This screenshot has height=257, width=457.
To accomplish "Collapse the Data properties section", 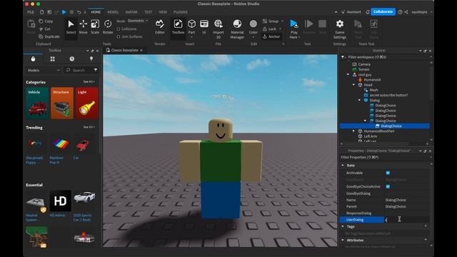I will coord(343,165).
